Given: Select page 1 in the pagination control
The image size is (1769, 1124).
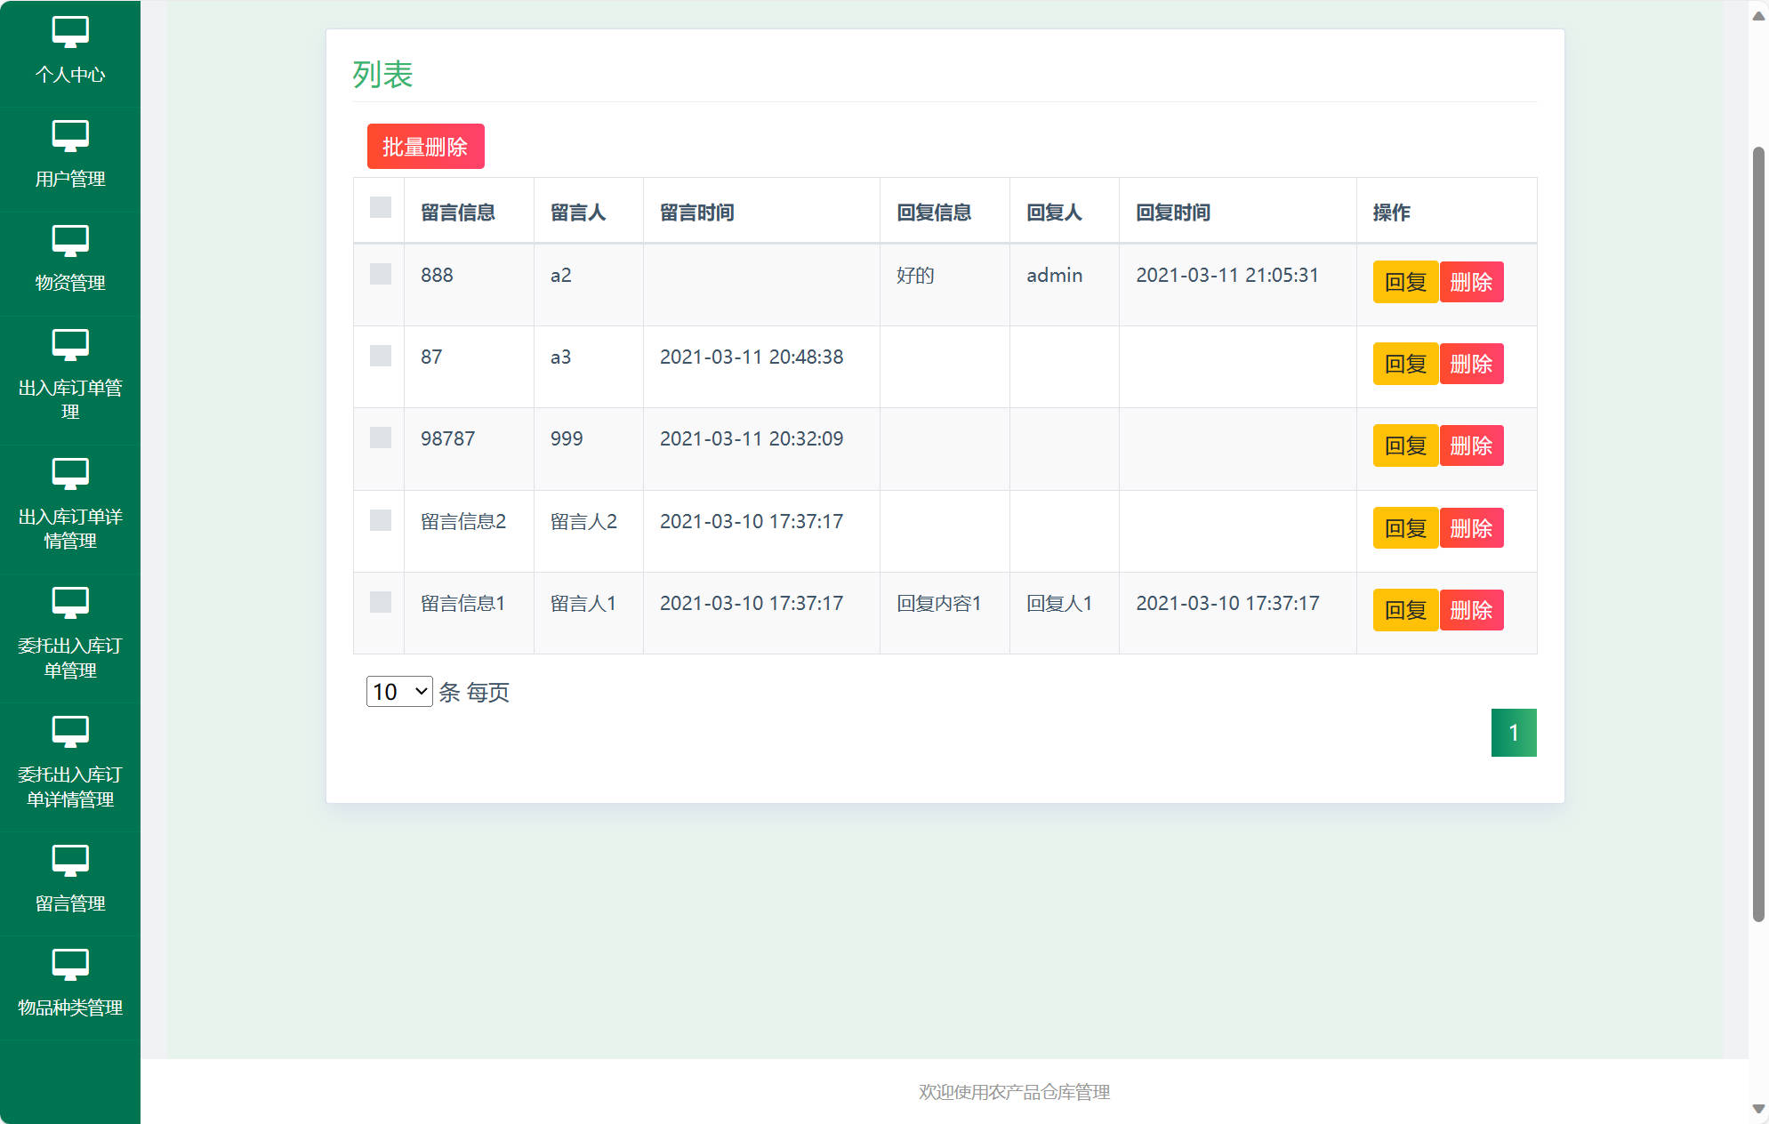Looking at the screenshot, I should pos(1514,732).
